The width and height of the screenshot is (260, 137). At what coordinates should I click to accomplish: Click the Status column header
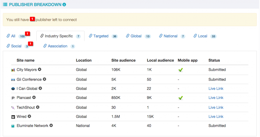pyautogui.click(x=214, y=60)
